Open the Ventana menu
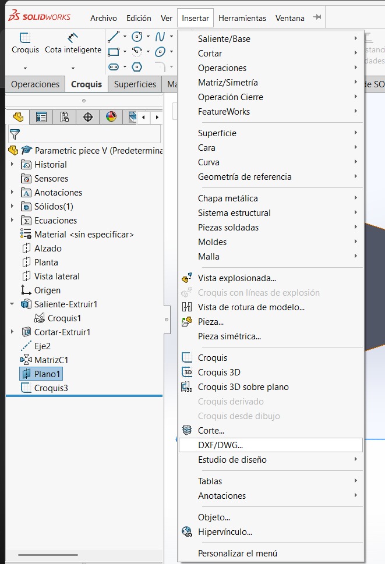This screenshot has width=385, height=564. click(x=289, y=18)
